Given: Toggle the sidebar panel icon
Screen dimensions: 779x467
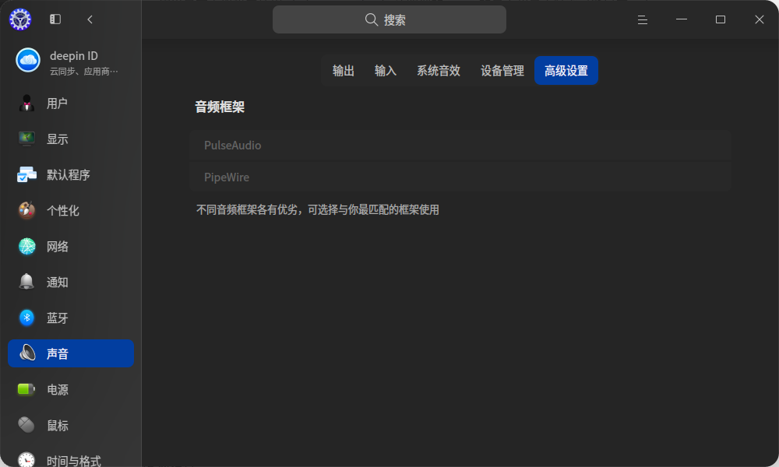Looking at the screenshot, I should tap(55, 19).
